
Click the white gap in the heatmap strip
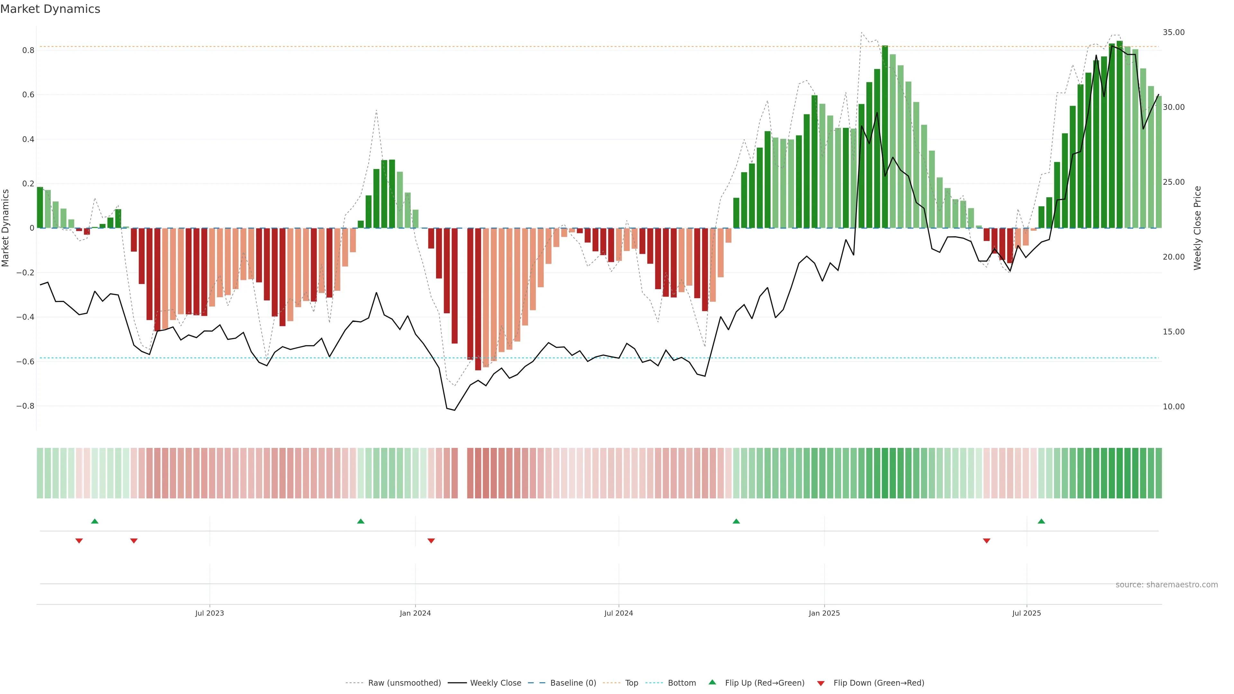pos(462,473)
